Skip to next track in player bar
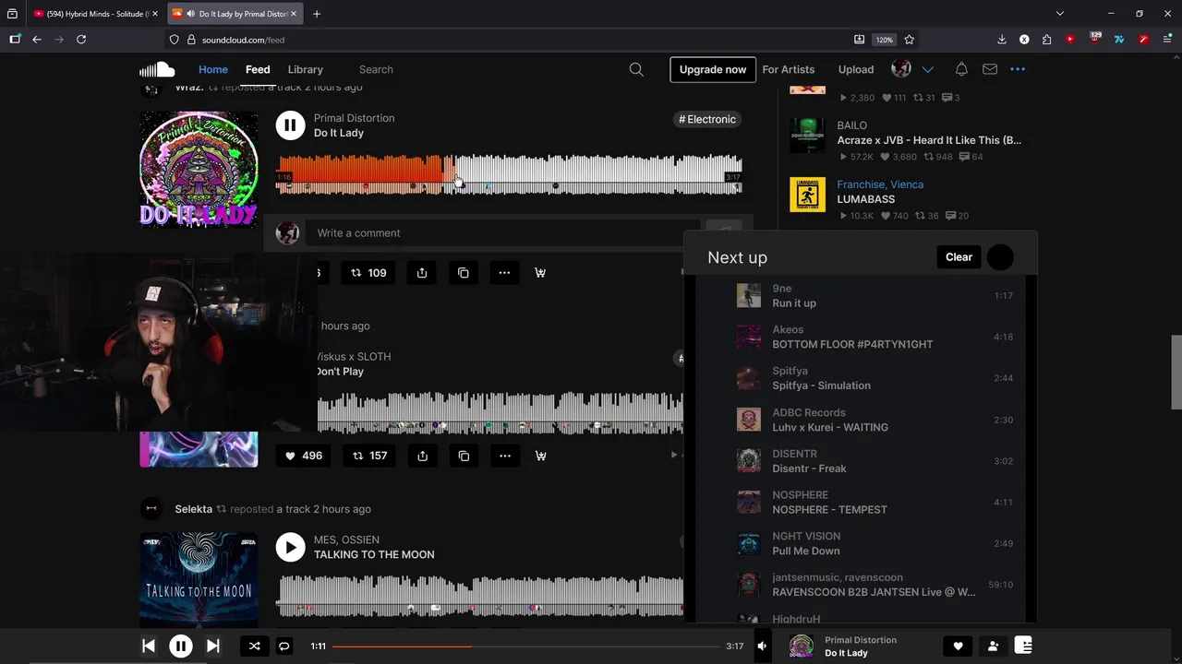The height and width of the screenshot is (664, 1182). 212,646
